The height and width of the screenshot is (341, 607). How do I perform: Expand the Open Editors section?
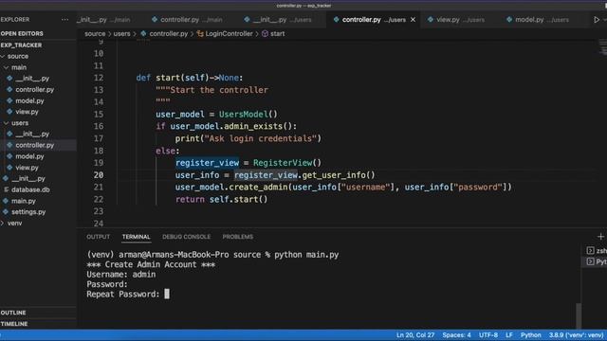point(22,34)
